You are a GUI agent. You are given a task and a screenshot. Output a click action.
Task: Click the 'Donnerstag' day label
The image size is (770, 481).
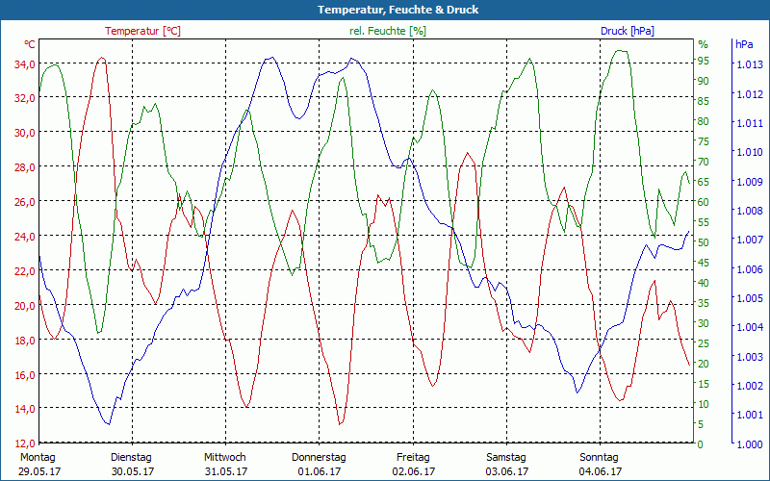click(x=319, y=458)
